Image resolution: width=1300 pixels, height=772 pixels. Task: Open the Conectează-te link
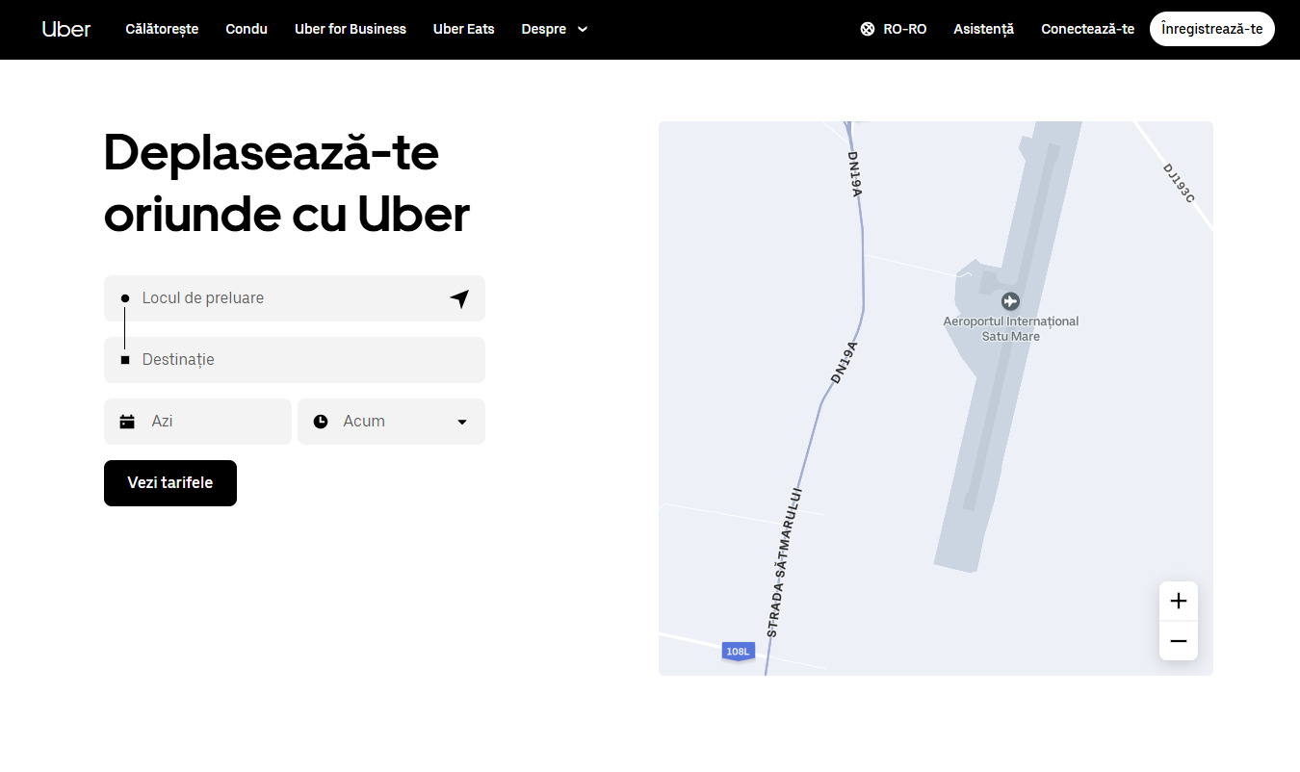point(1087,29)
